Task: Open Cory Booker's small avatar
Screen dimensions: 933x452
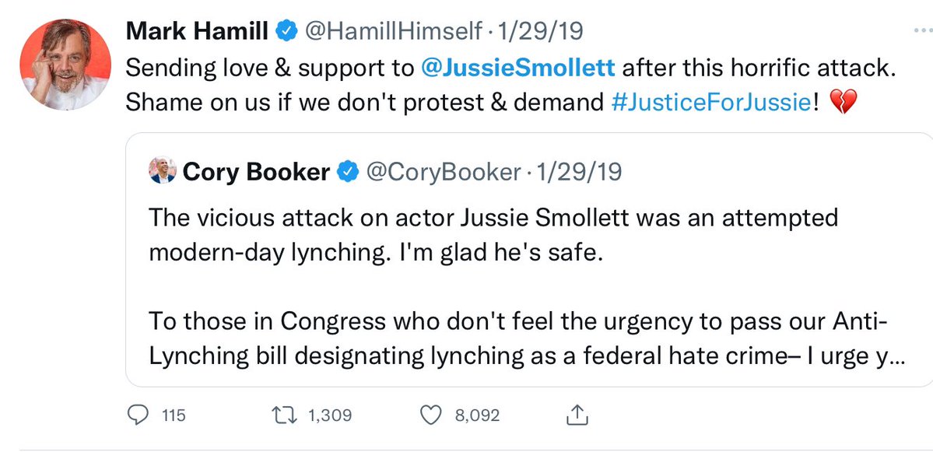Action: click(163, 171)
